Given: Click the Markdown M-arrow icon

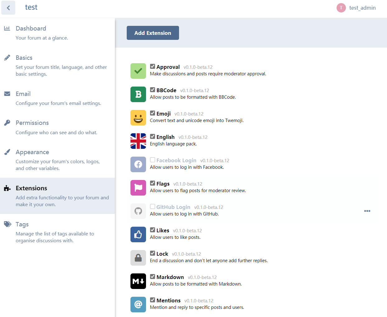Looking at the screenshot, I should tap(138, 281).
